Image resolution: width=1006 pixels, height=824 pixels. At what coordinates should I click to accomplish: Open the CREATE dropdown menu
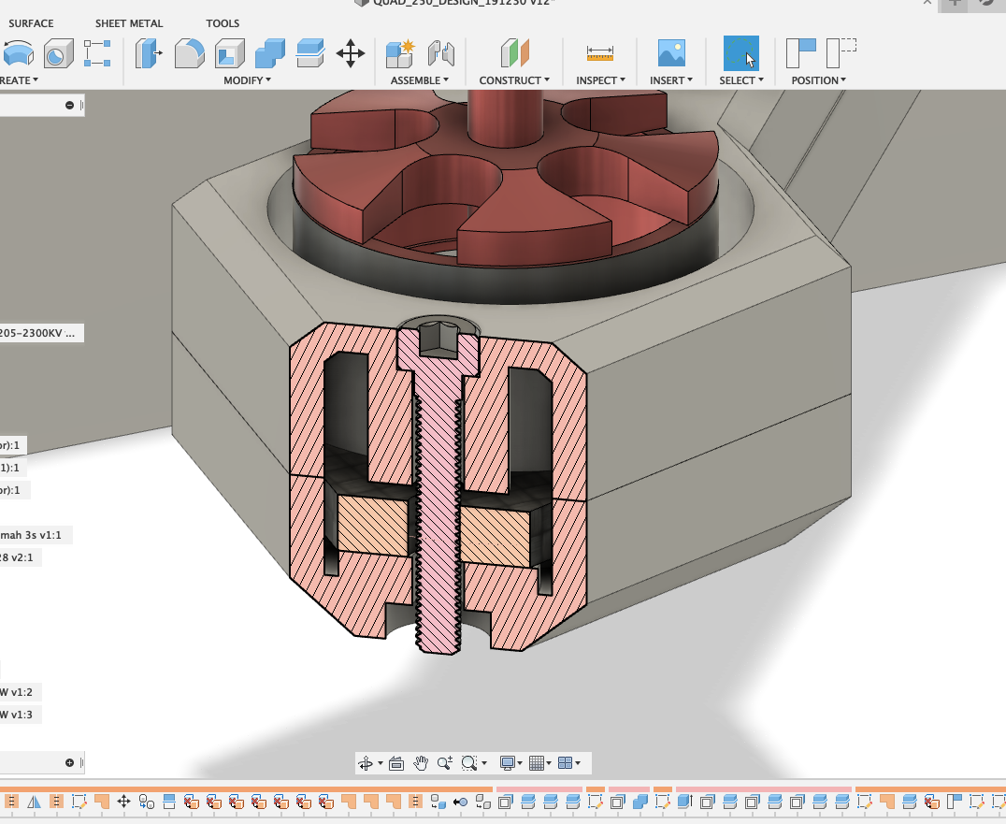[x=19, y=80]
